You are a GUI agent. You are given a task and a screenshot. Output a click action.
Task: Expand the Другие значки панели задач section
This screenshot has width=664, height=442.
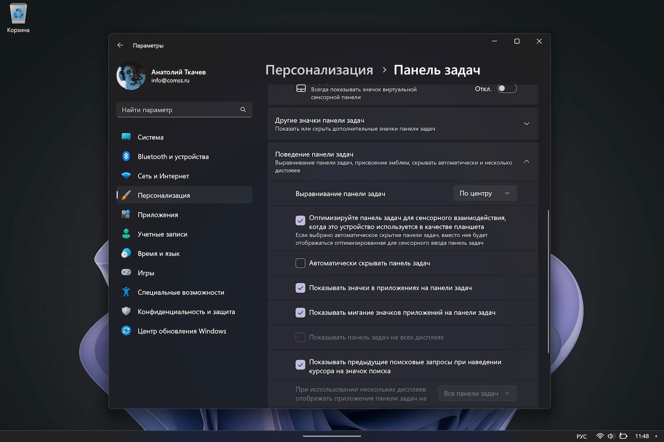(403, 124)
